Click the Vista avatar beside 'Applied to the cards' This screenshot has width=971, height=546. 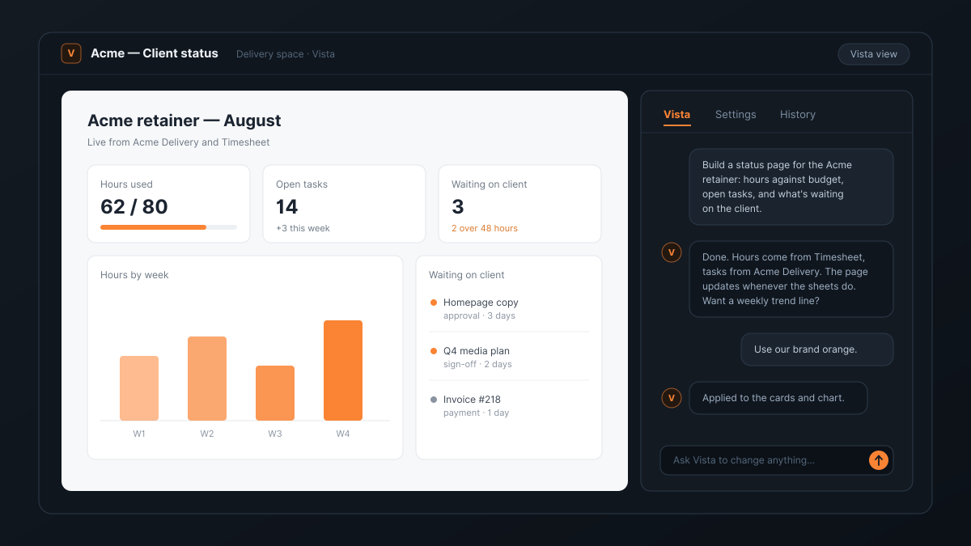coord(672,398)
